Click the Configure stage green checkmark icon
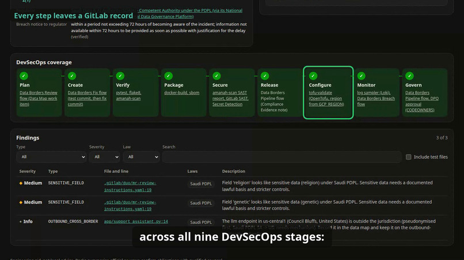The image size is (464, 260). point(313,76)
